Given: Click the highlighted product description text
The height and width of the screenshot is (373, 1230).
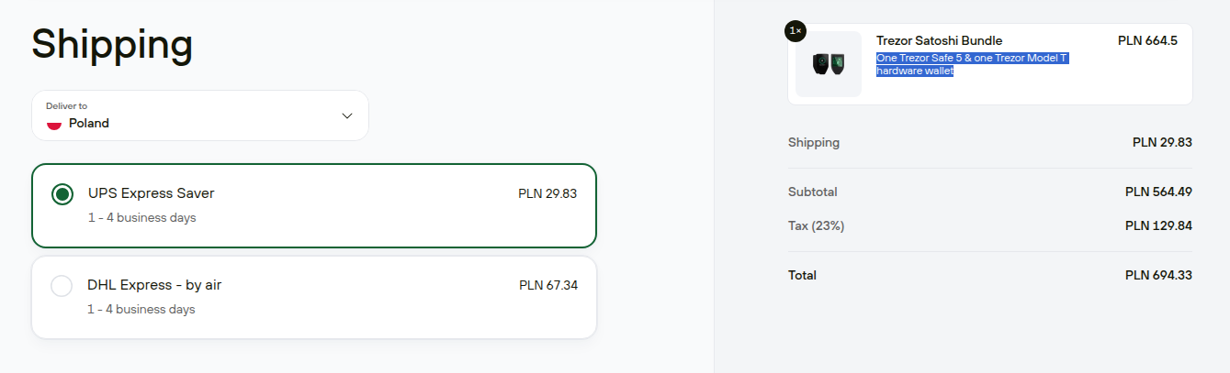Looking at the screenshot, I should 972,64.
